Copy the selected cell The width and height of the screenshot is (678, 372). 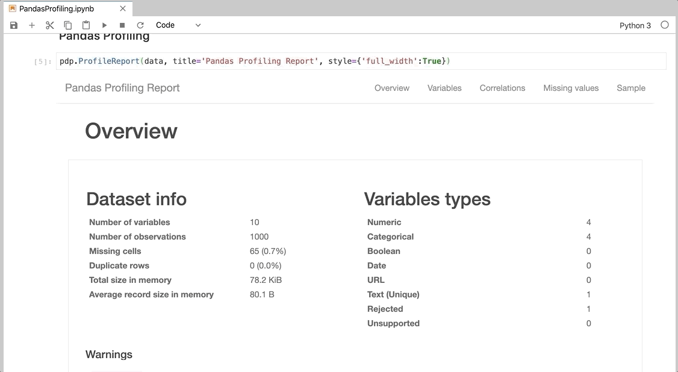[x=68, y=25]
